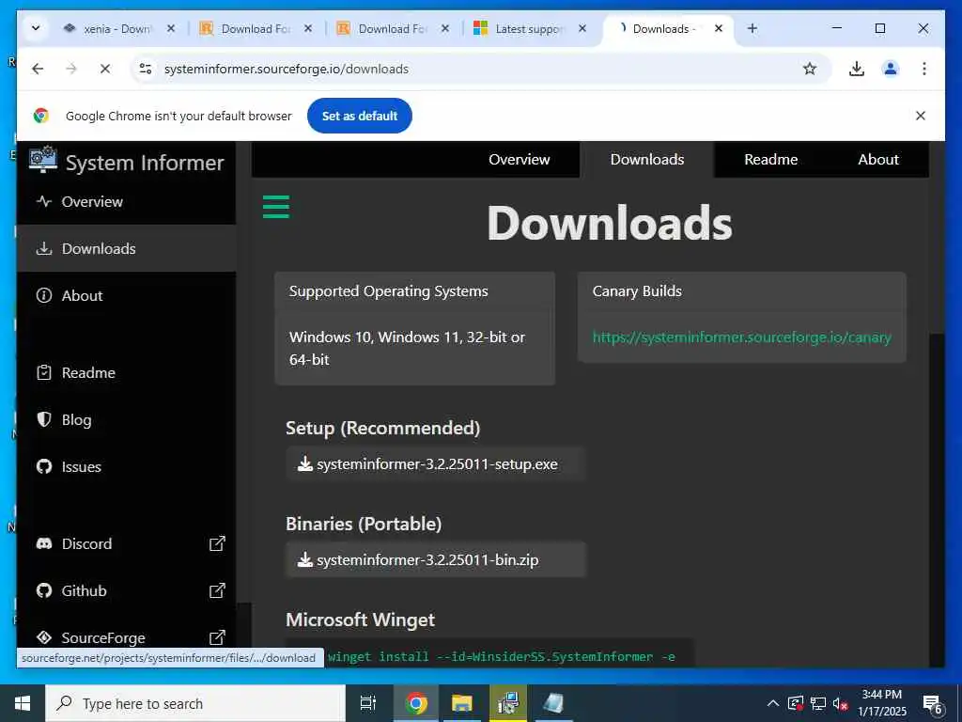Download systeminformer-3.2.25011-setup.exe
The width and height of the screenshot is (962, 722).
[435, 464]
